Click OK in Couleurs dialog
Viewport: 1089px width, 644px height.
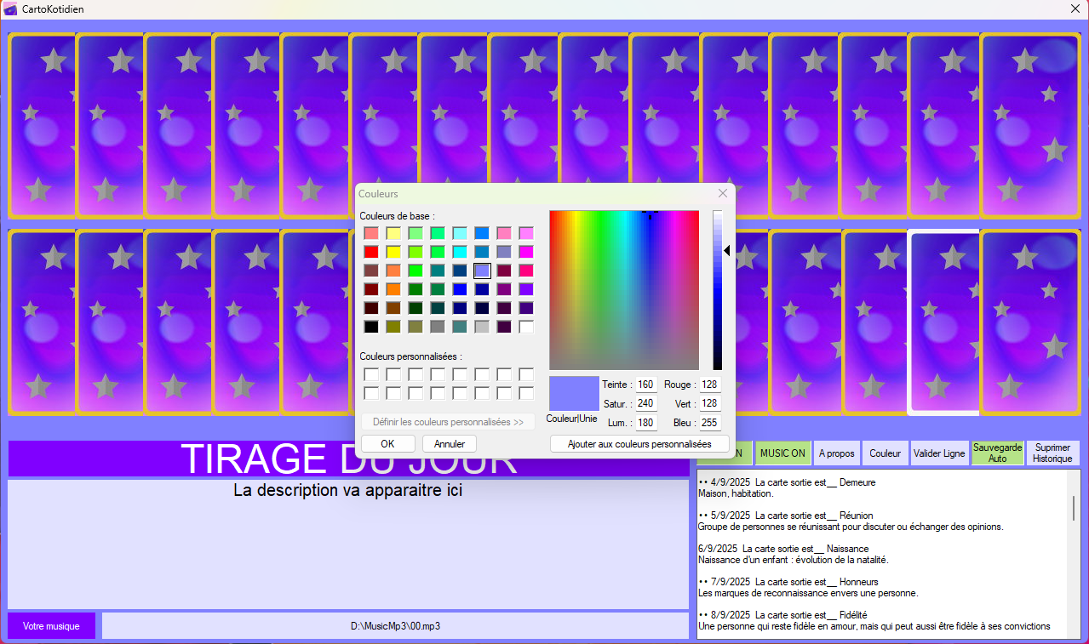pyautogui.click(x=387, y=444)
